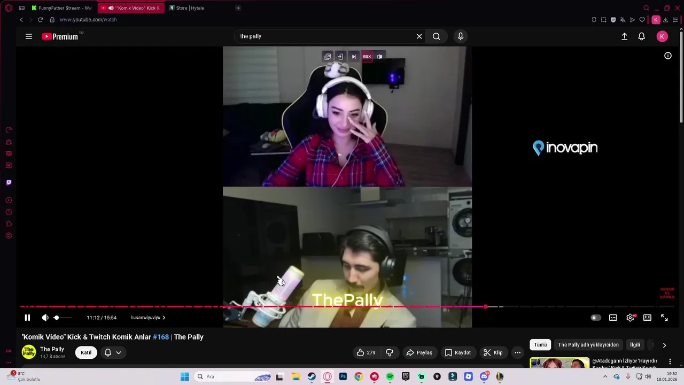Run the YouTube search magnifier button

click(x=437, y=36)
